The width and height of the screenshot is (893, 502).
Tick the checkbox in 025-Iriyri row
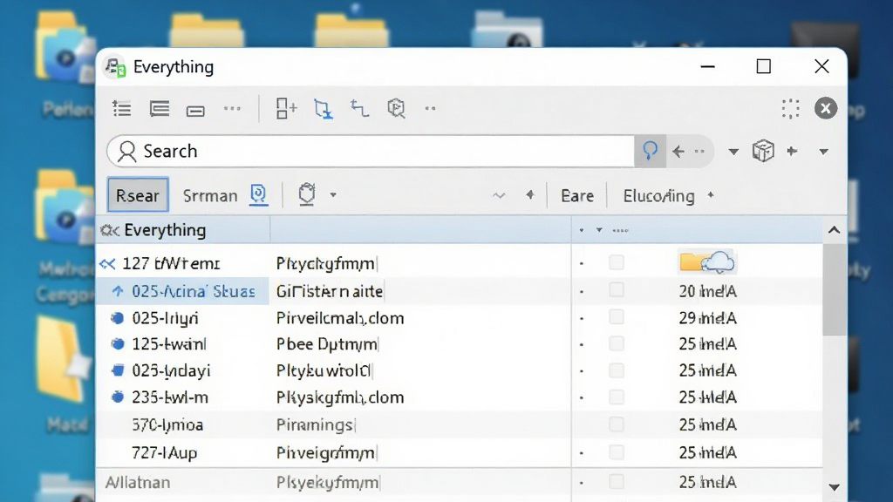617,317
